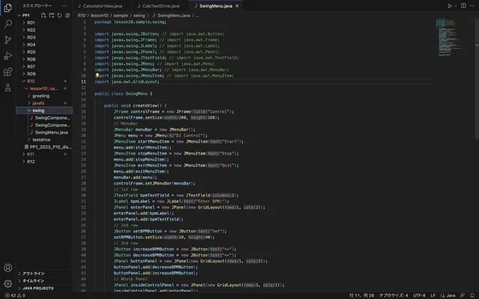Open the Extensions view

[x=8, y=73]
